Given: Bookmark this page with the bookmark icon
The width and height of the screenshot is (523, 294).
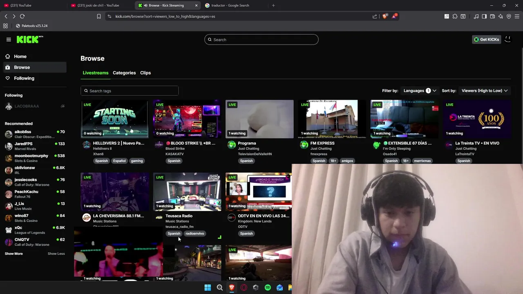Looking at the screenshot, I should [98, 16].
